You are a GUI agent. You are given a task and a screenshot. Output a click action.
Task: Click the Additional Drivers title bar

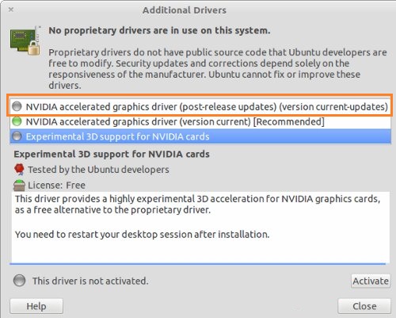click(185, 10)
